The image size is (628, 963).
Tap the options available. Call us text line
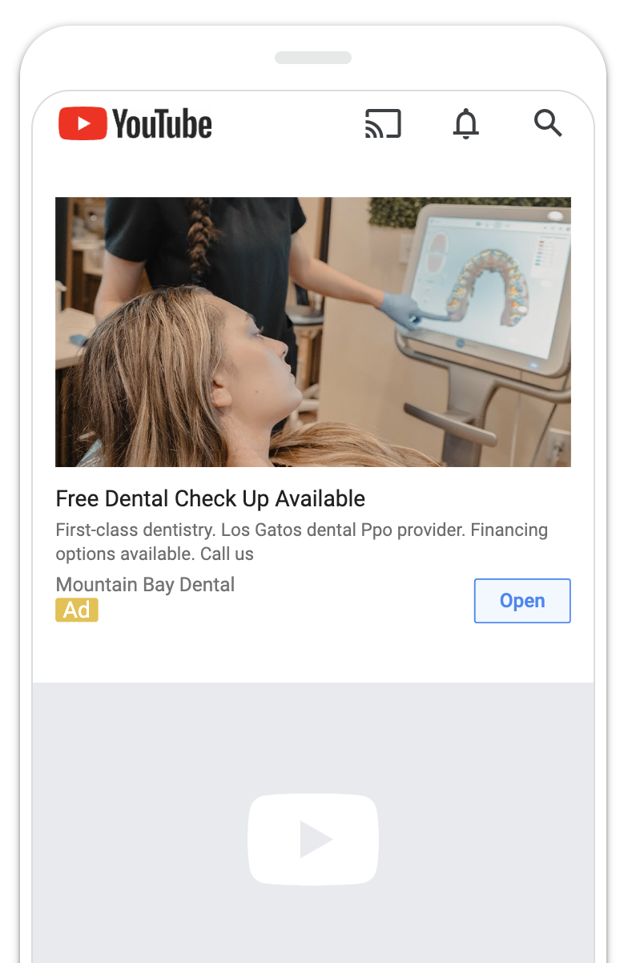[155, 554]
